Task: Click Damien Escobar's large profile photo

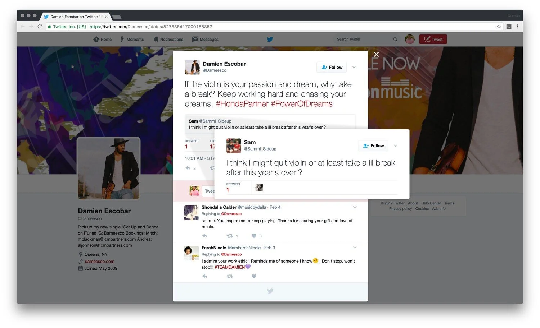Action: (109, 168)
